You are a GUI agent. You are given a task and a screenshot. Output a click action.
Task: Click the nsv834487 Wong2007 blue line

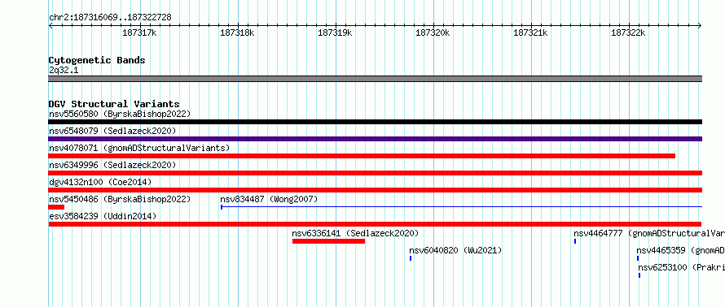[461, 207]
